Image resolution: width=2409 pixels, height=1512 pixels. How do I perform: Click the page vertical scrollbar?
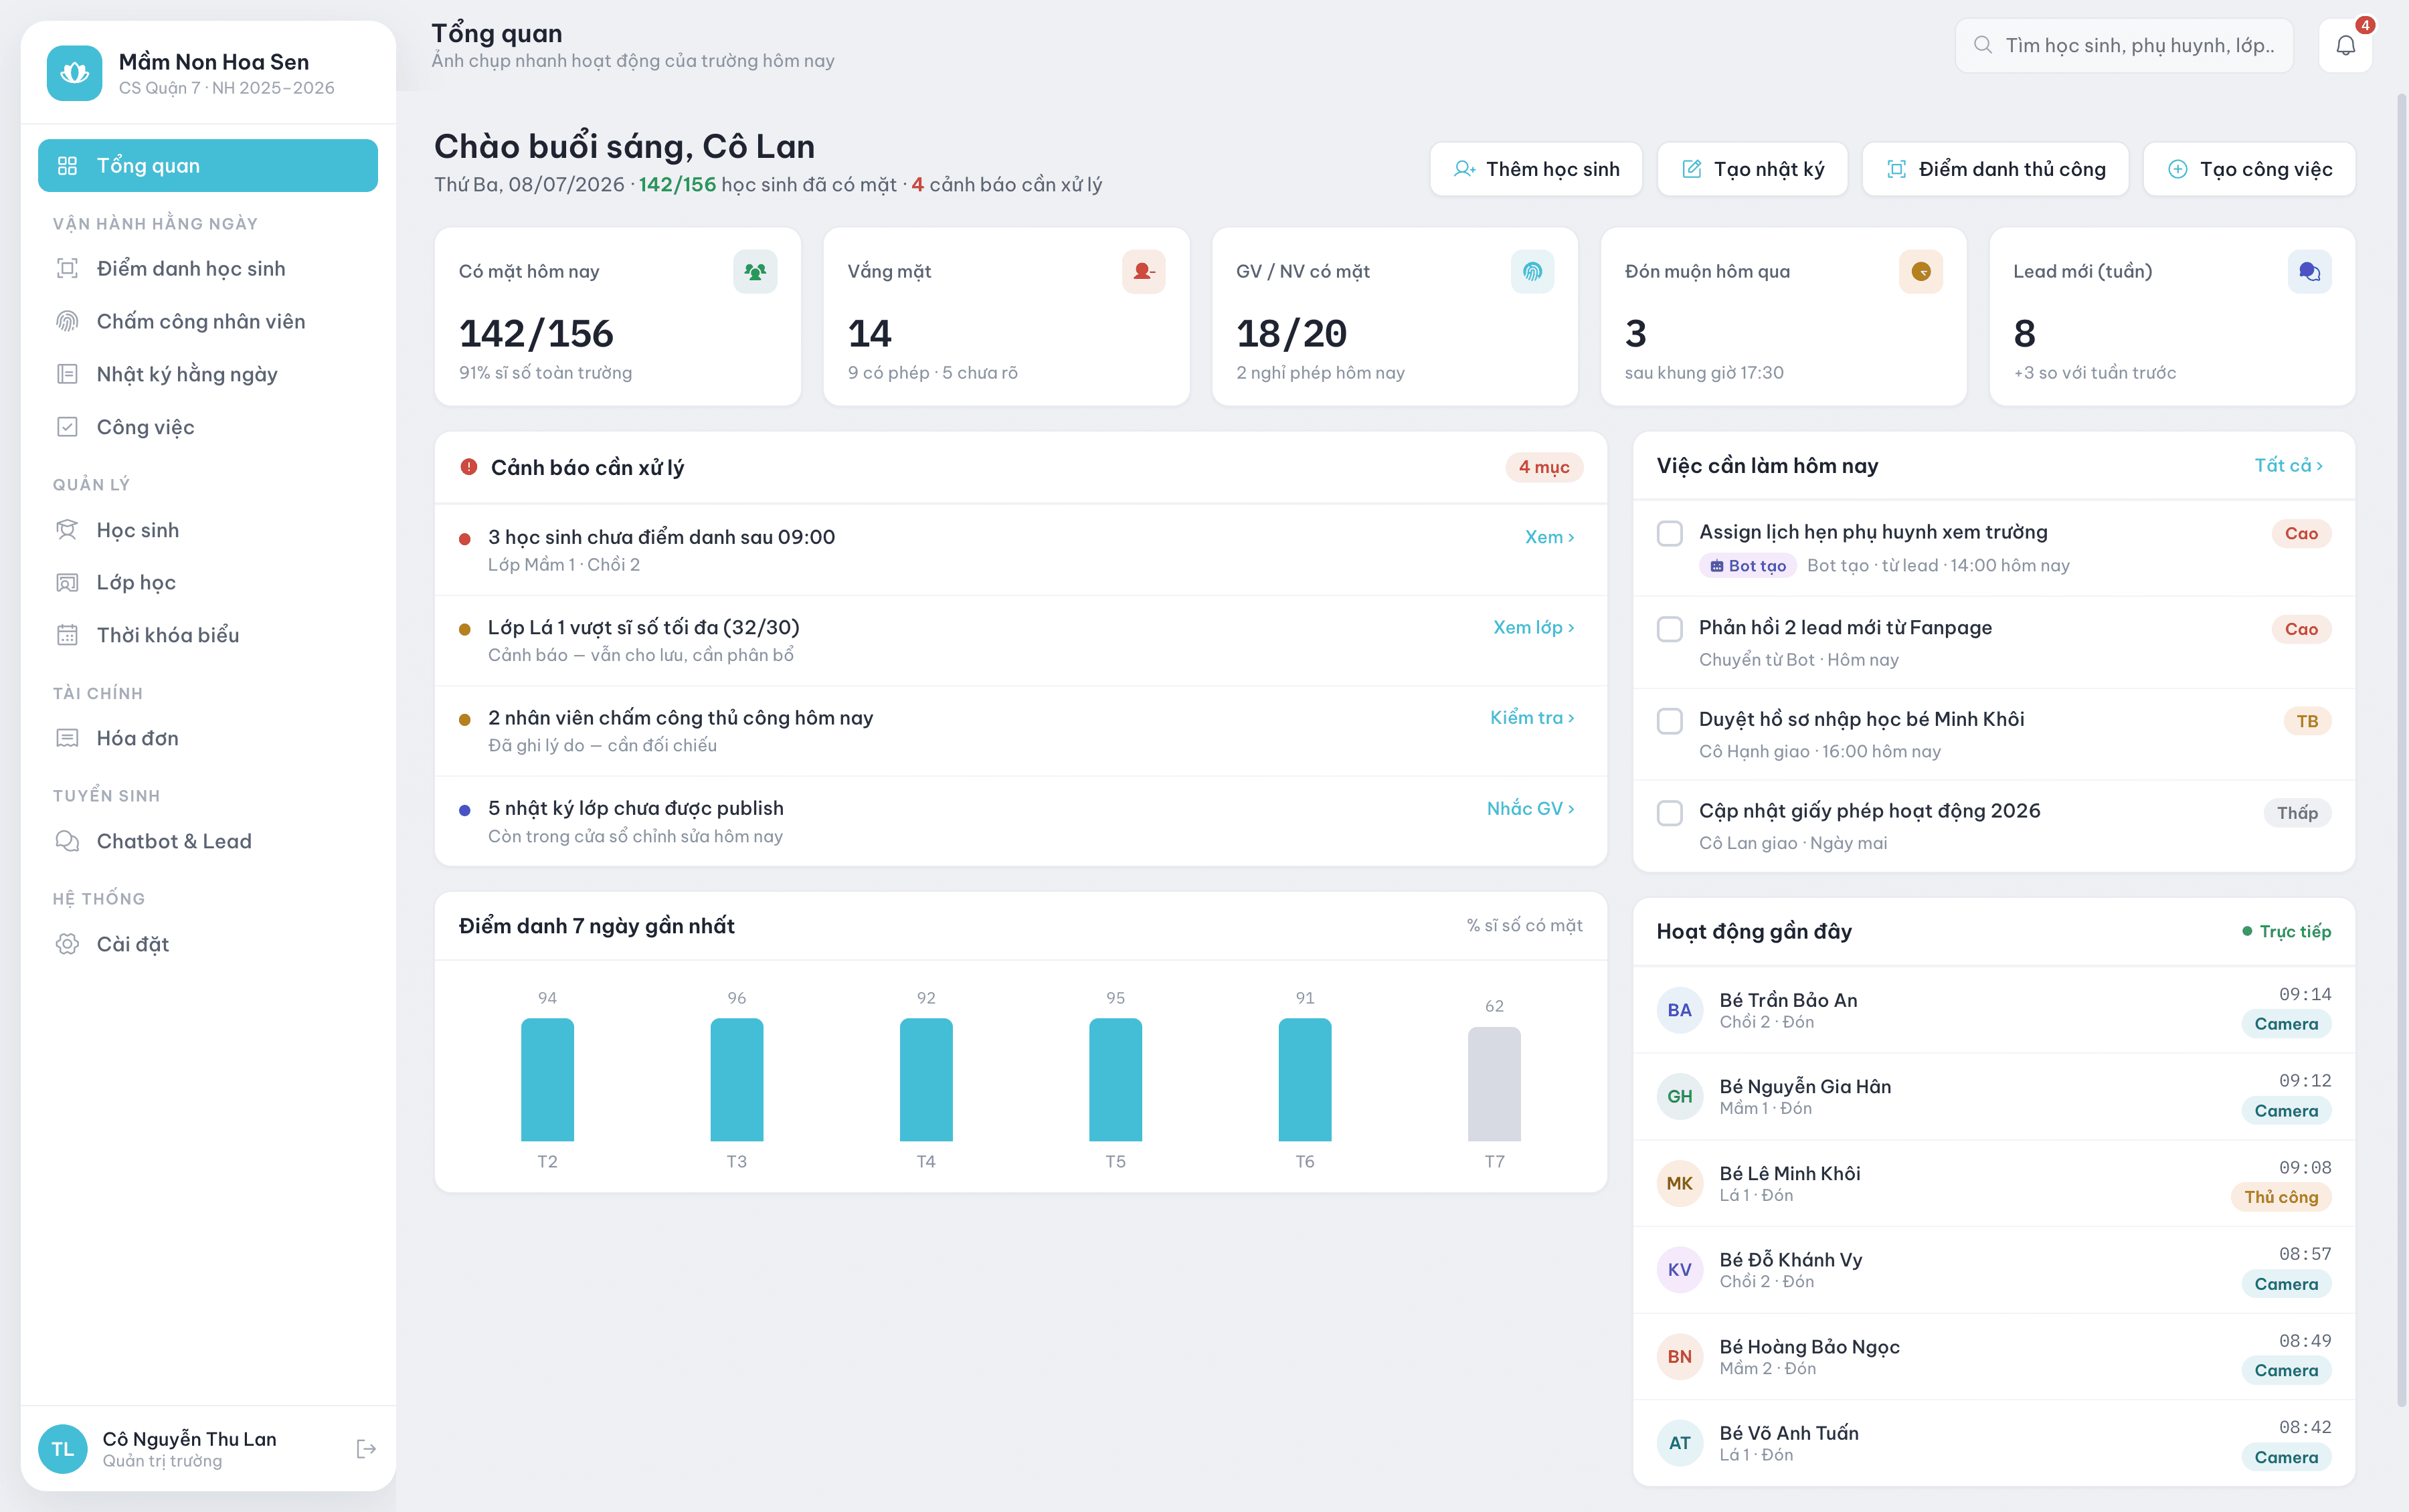[2401, 750]
